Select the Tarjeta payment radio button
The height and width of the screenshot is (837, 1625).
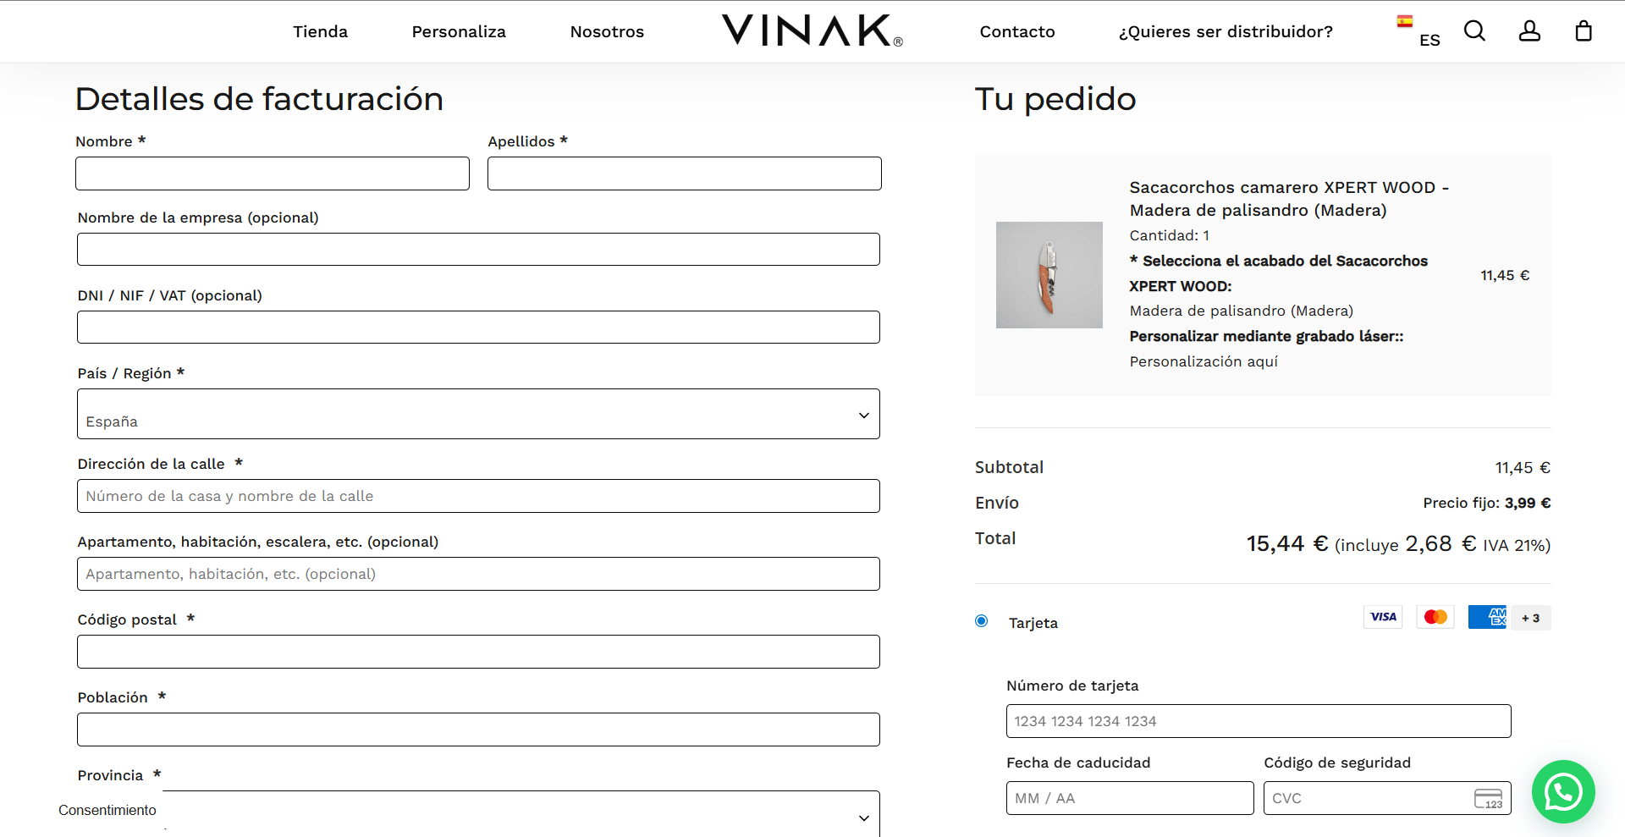[982, 621]
